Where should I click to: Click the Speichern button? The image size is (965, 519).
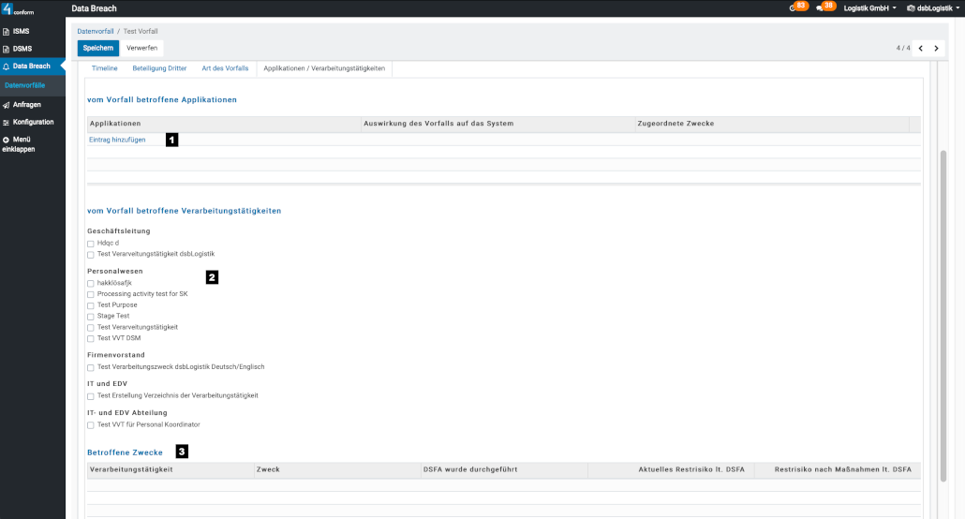click(x=98, y=48)
